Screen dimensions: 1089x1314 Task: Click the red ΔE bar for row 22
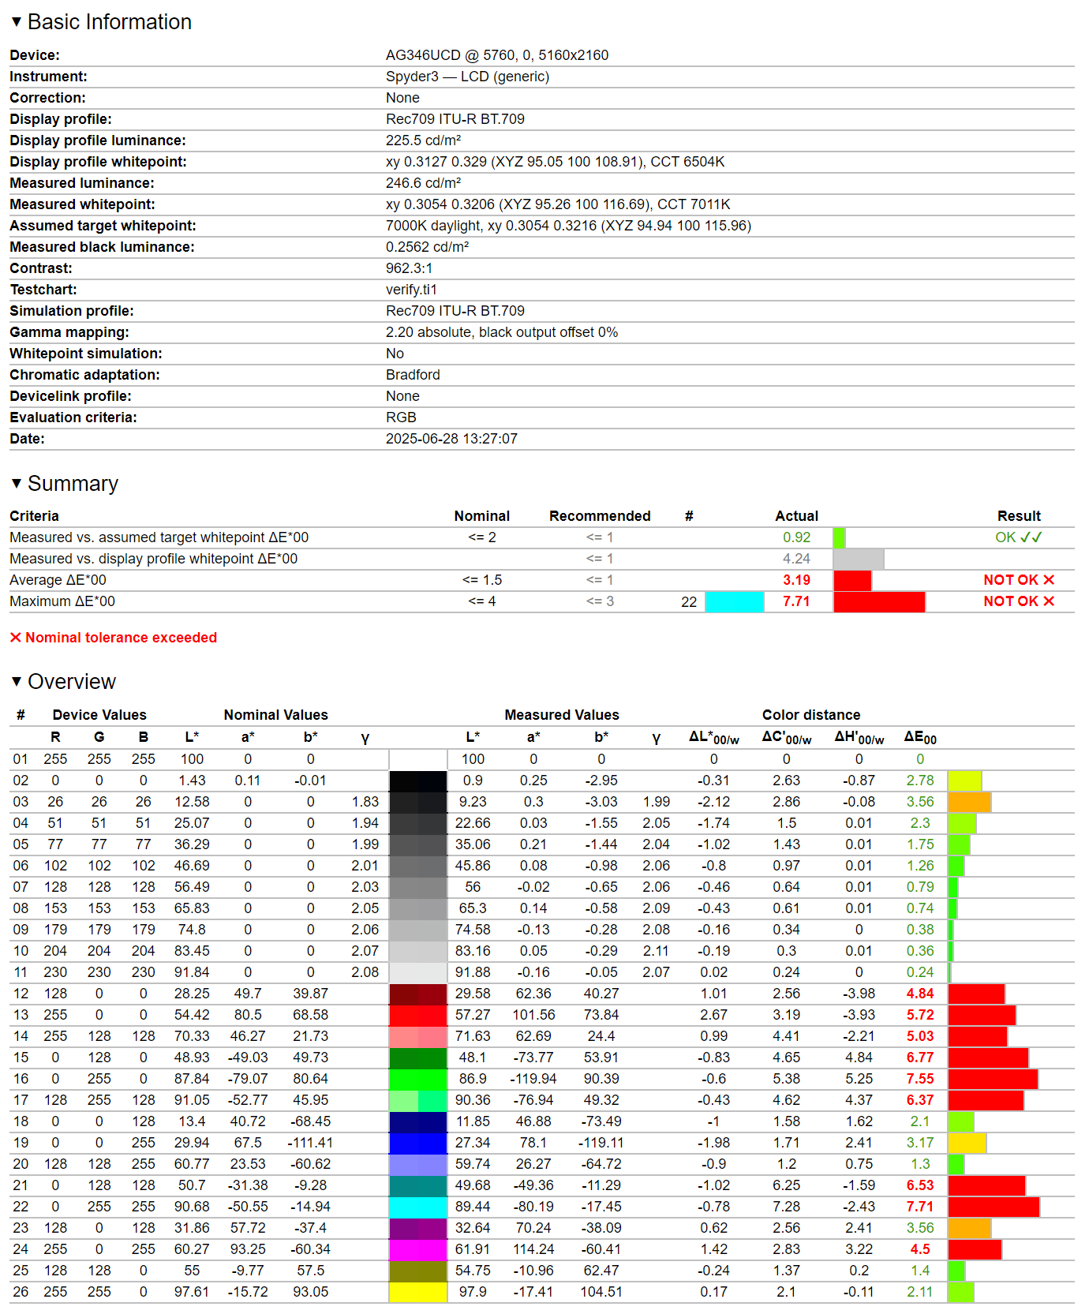pos(994,1207)
